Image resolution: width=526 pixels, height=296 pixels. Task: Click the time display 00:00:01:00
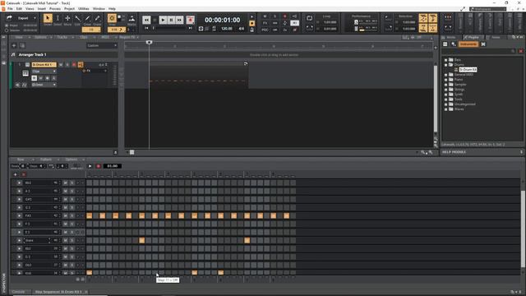[223, 20]
